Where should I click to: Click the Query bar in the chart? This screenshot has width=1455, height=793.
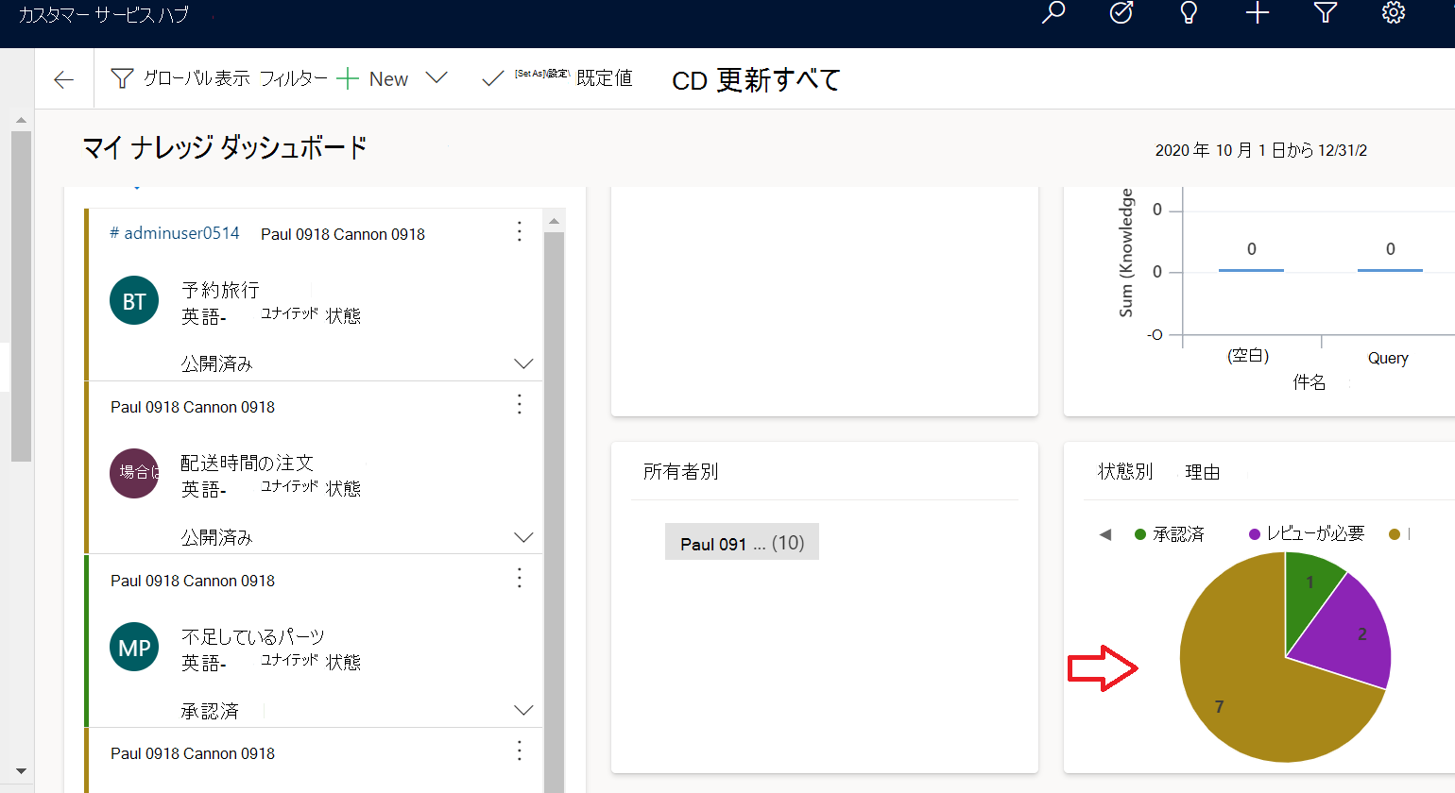1390,270
